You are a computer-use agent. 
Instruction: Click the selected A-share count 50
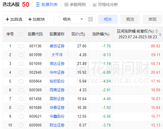click(x=26, y=5)
